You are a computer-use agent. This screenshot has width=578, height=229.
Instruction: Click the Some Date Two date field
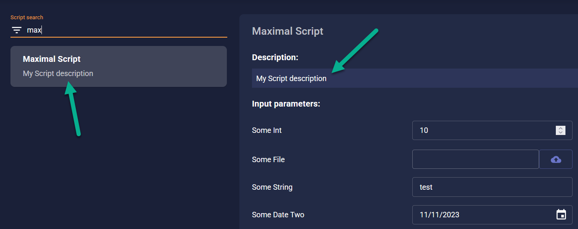coord(492,215)
